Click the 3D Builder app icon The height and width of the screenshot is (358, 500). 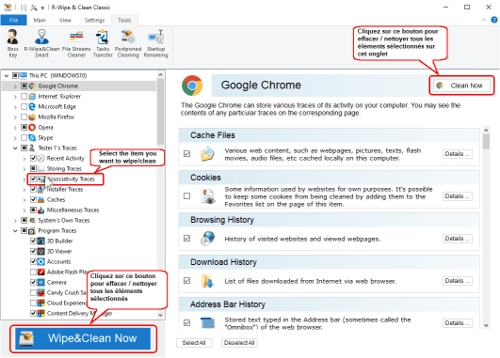tap(40, 241)
